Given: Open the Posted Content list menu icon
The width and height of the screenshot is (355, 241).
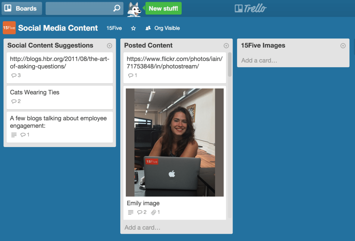Looking at the screenshot, I should coord(226,45).
